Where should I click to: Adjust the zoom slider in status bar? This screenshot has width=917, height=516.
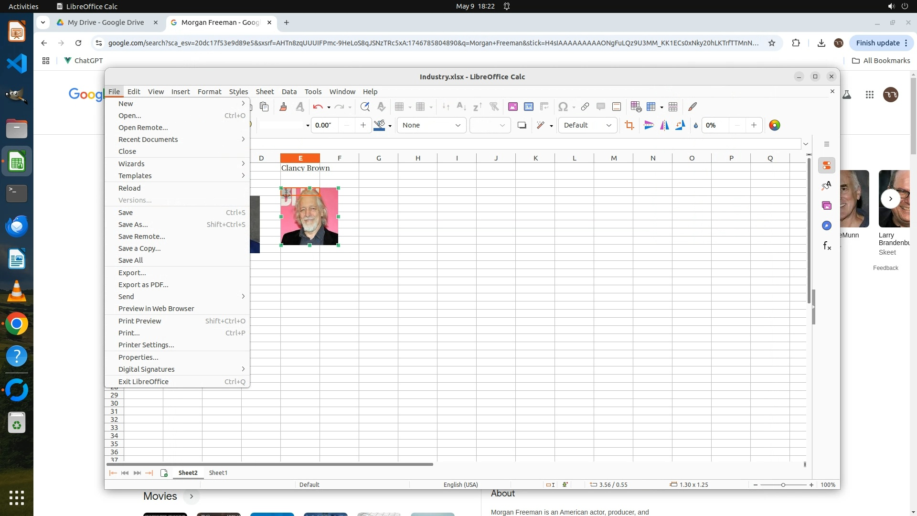[x=783, y=485]
